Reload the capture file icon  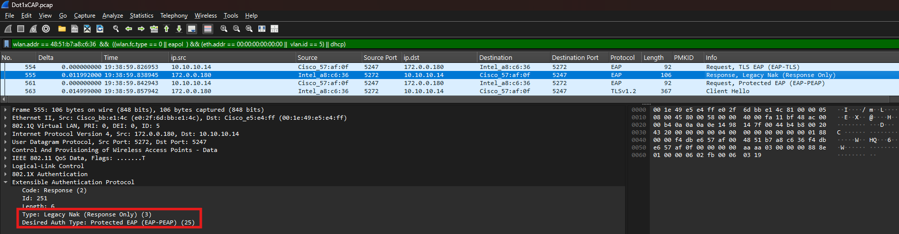[x=100, y=29]
